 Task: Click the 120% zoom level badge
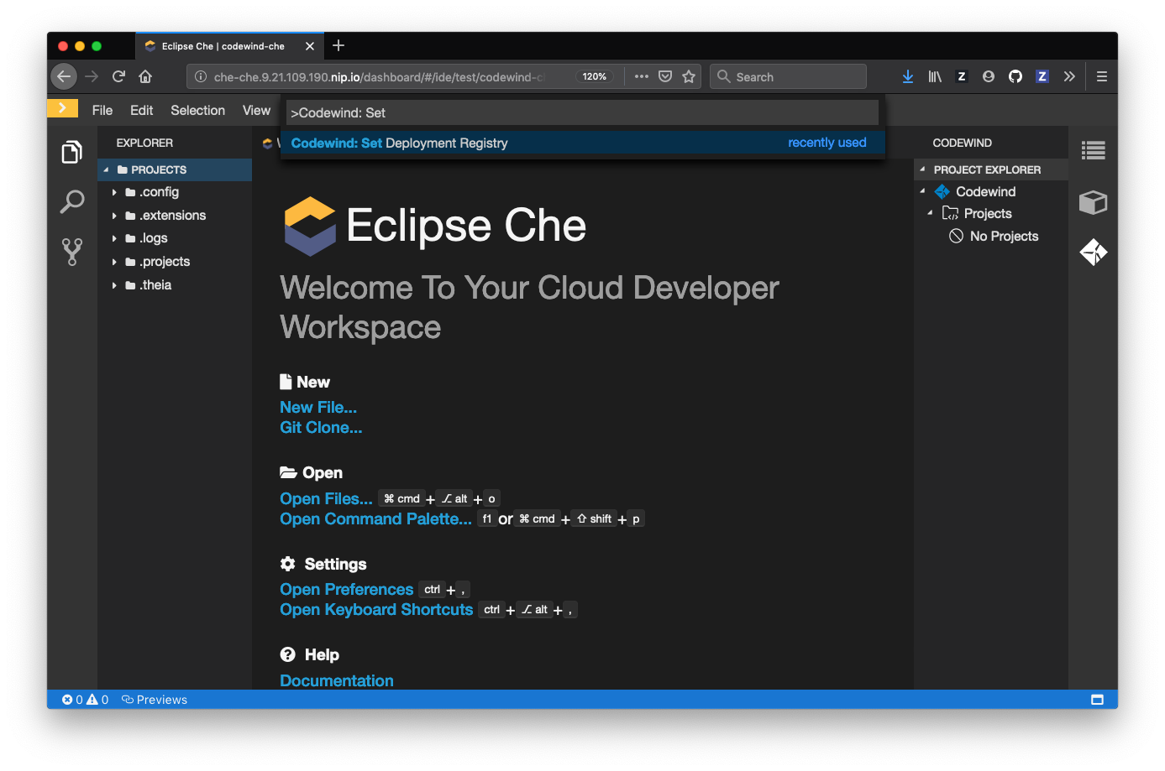point(594,76)
